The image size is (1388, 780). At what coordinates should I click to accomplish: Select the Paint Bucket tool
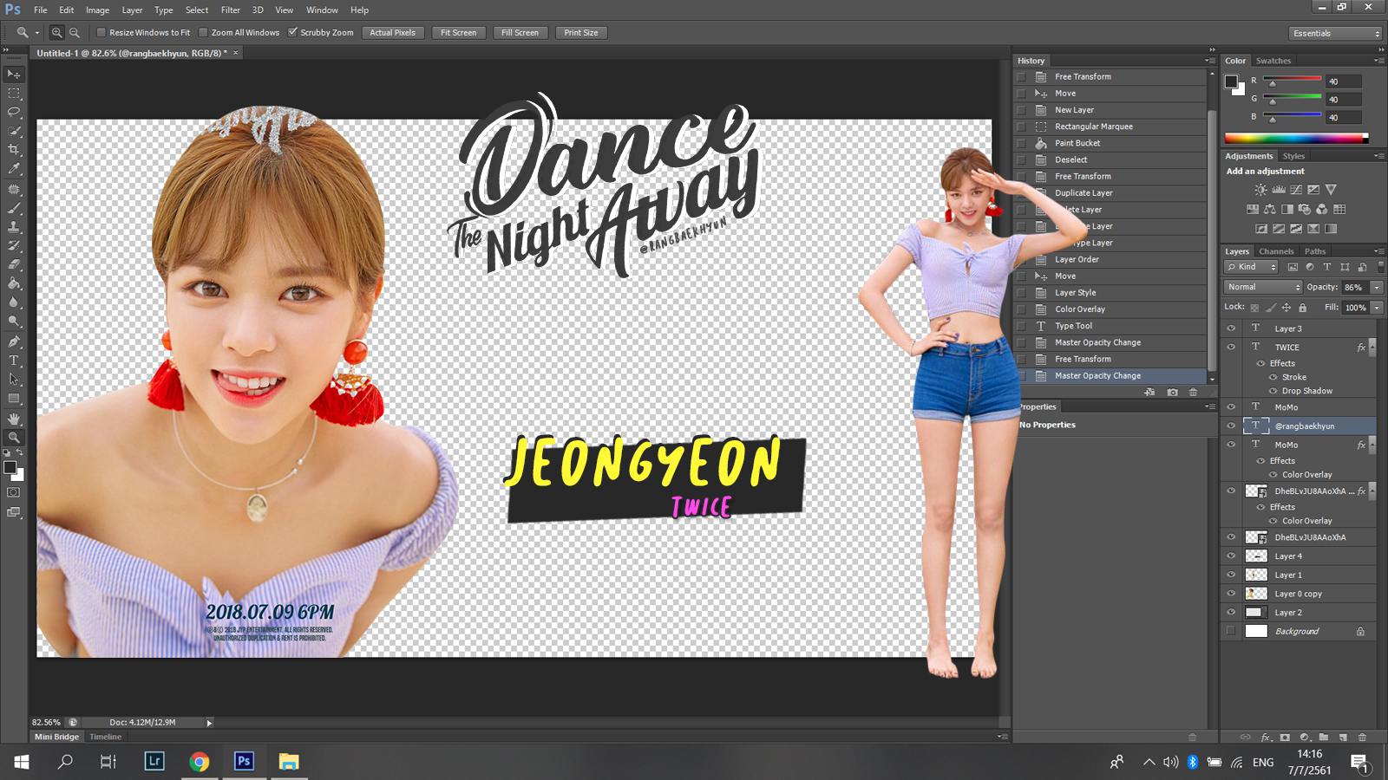14,283
